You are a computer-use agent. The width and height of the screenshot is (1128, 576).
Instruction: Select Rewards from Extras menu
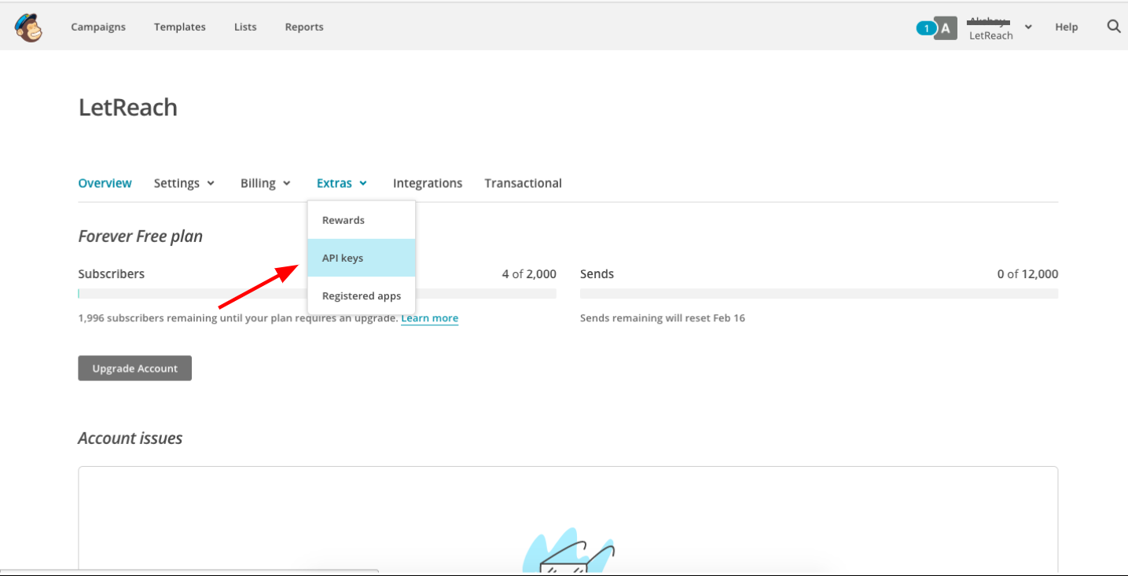[x=362, y=220]
